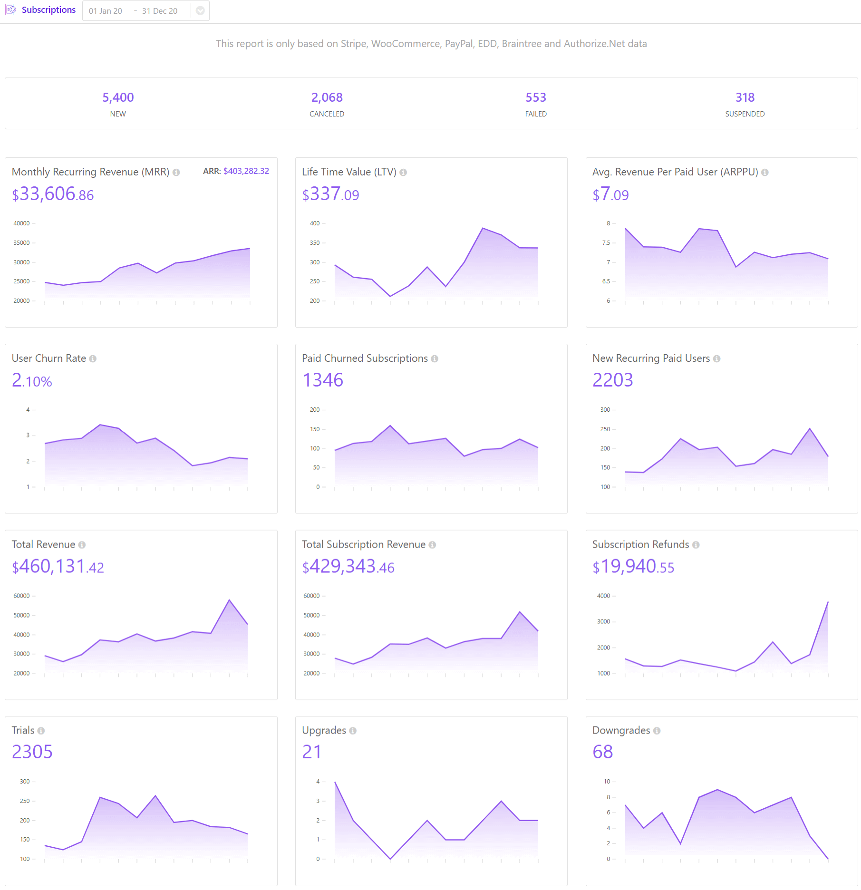Click the Total Revenue chart peak
861x890 pixels.
coord(229,600)
